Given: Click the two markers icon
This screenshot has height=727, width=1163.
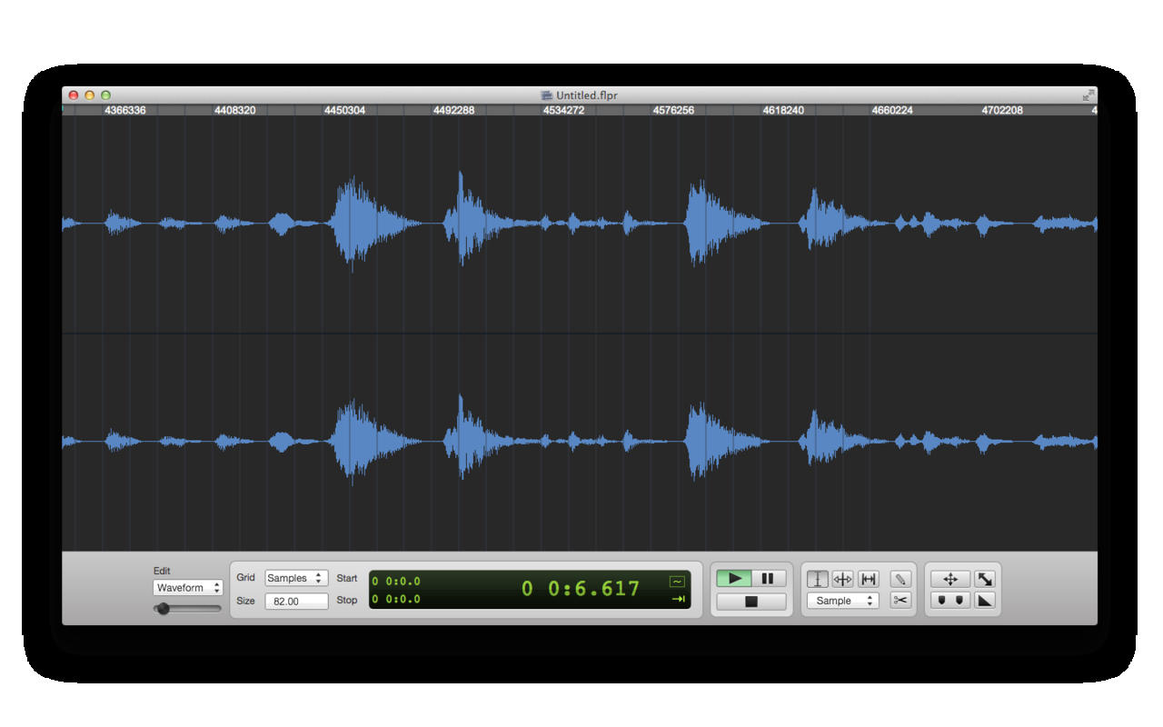Looking at the screenshot, I should [950, 601].
